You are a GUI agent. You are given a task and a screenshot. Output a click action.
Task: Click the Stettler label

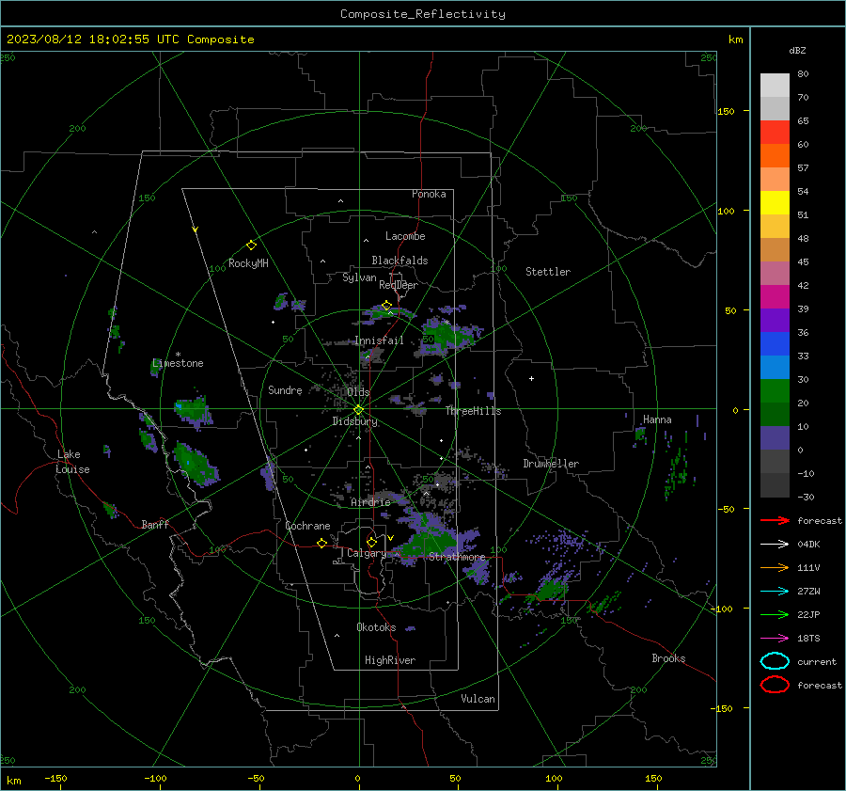click(548, 272)
